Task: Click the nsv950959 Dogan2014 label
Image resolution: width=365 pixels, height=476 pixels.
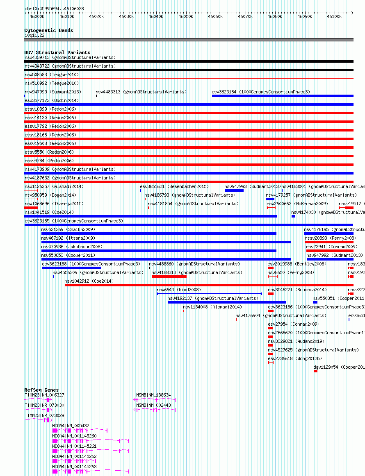Action: tap(50, 195)
